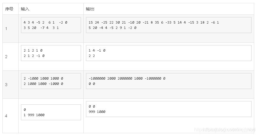Select row number 4 cell
258x135 pixels.
point(7,116)
